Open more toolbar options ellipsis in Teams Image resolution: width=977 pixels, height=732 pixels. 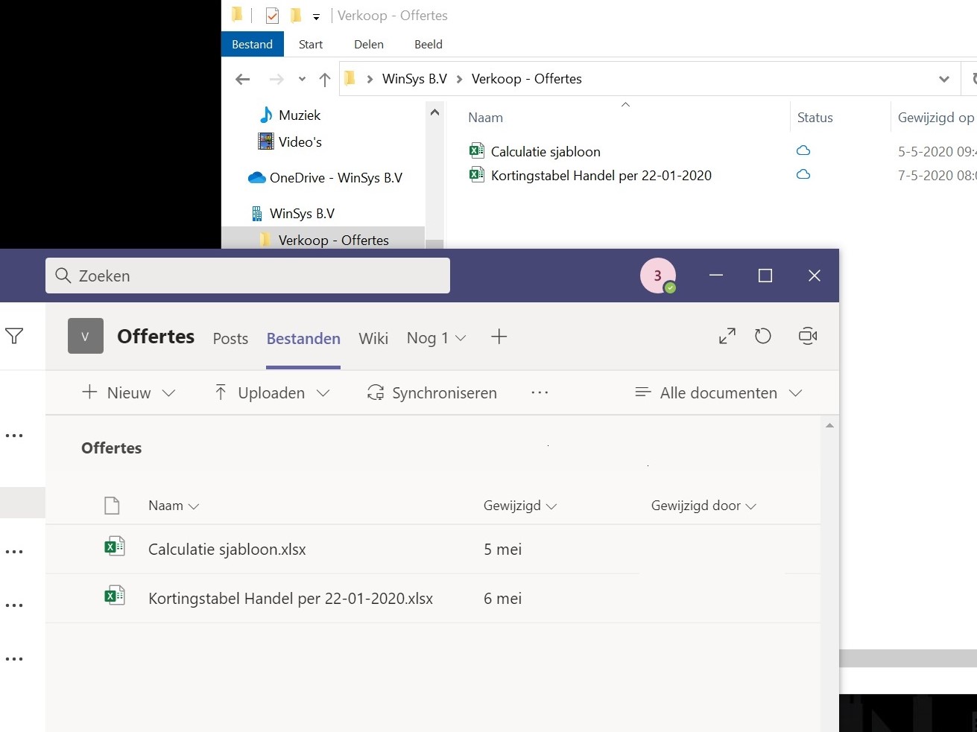tap(540, 392)
